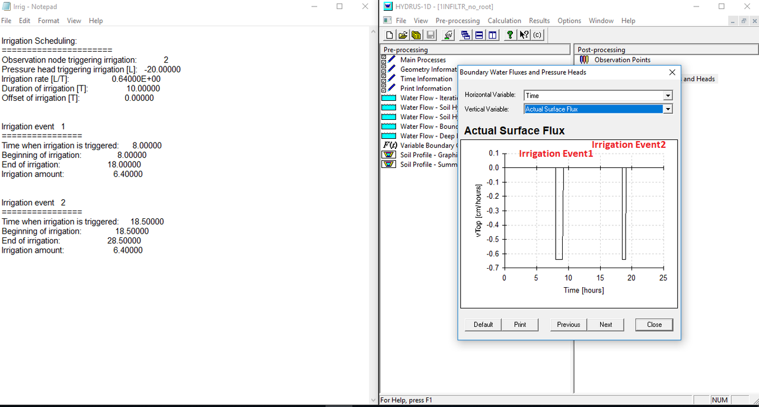Select the Print Information list item
The height and width of the screenshot is (407, 759).
pyautogui.click(x=426, y=88)
